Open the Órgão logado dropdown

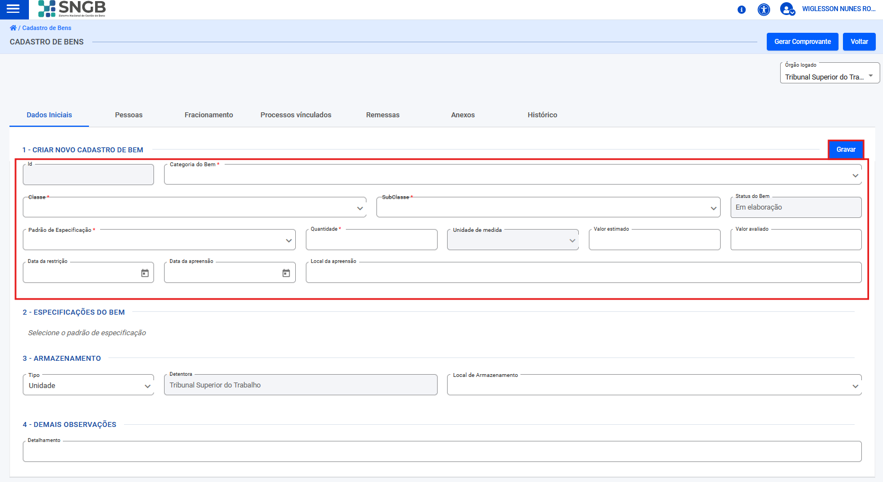point(830,73)
